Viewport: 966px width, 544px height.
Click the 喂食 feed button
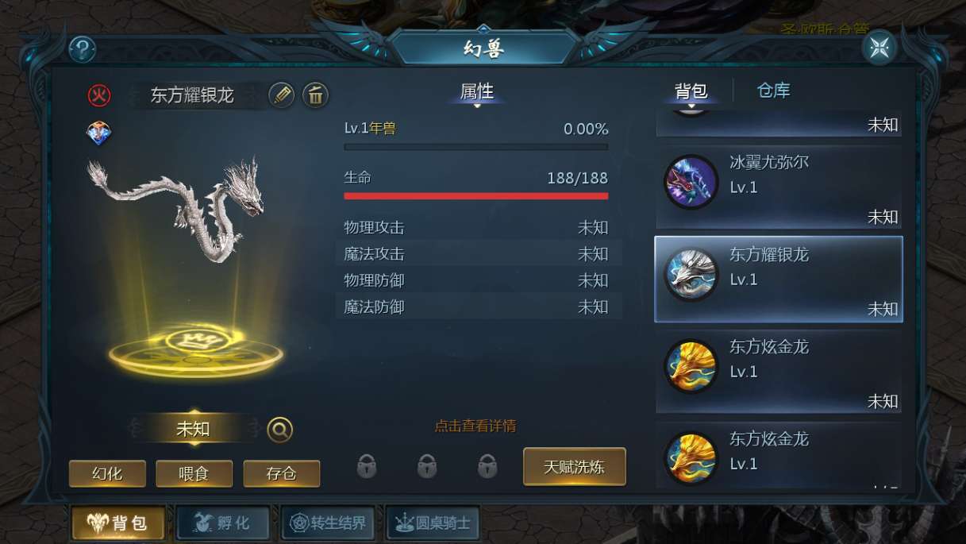point(194,474)
